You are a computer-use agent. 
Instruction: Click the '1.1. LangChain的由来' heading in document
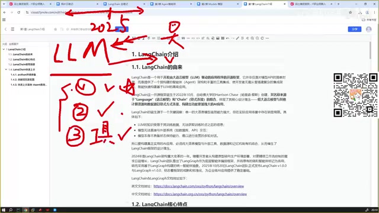pos(157,67)
